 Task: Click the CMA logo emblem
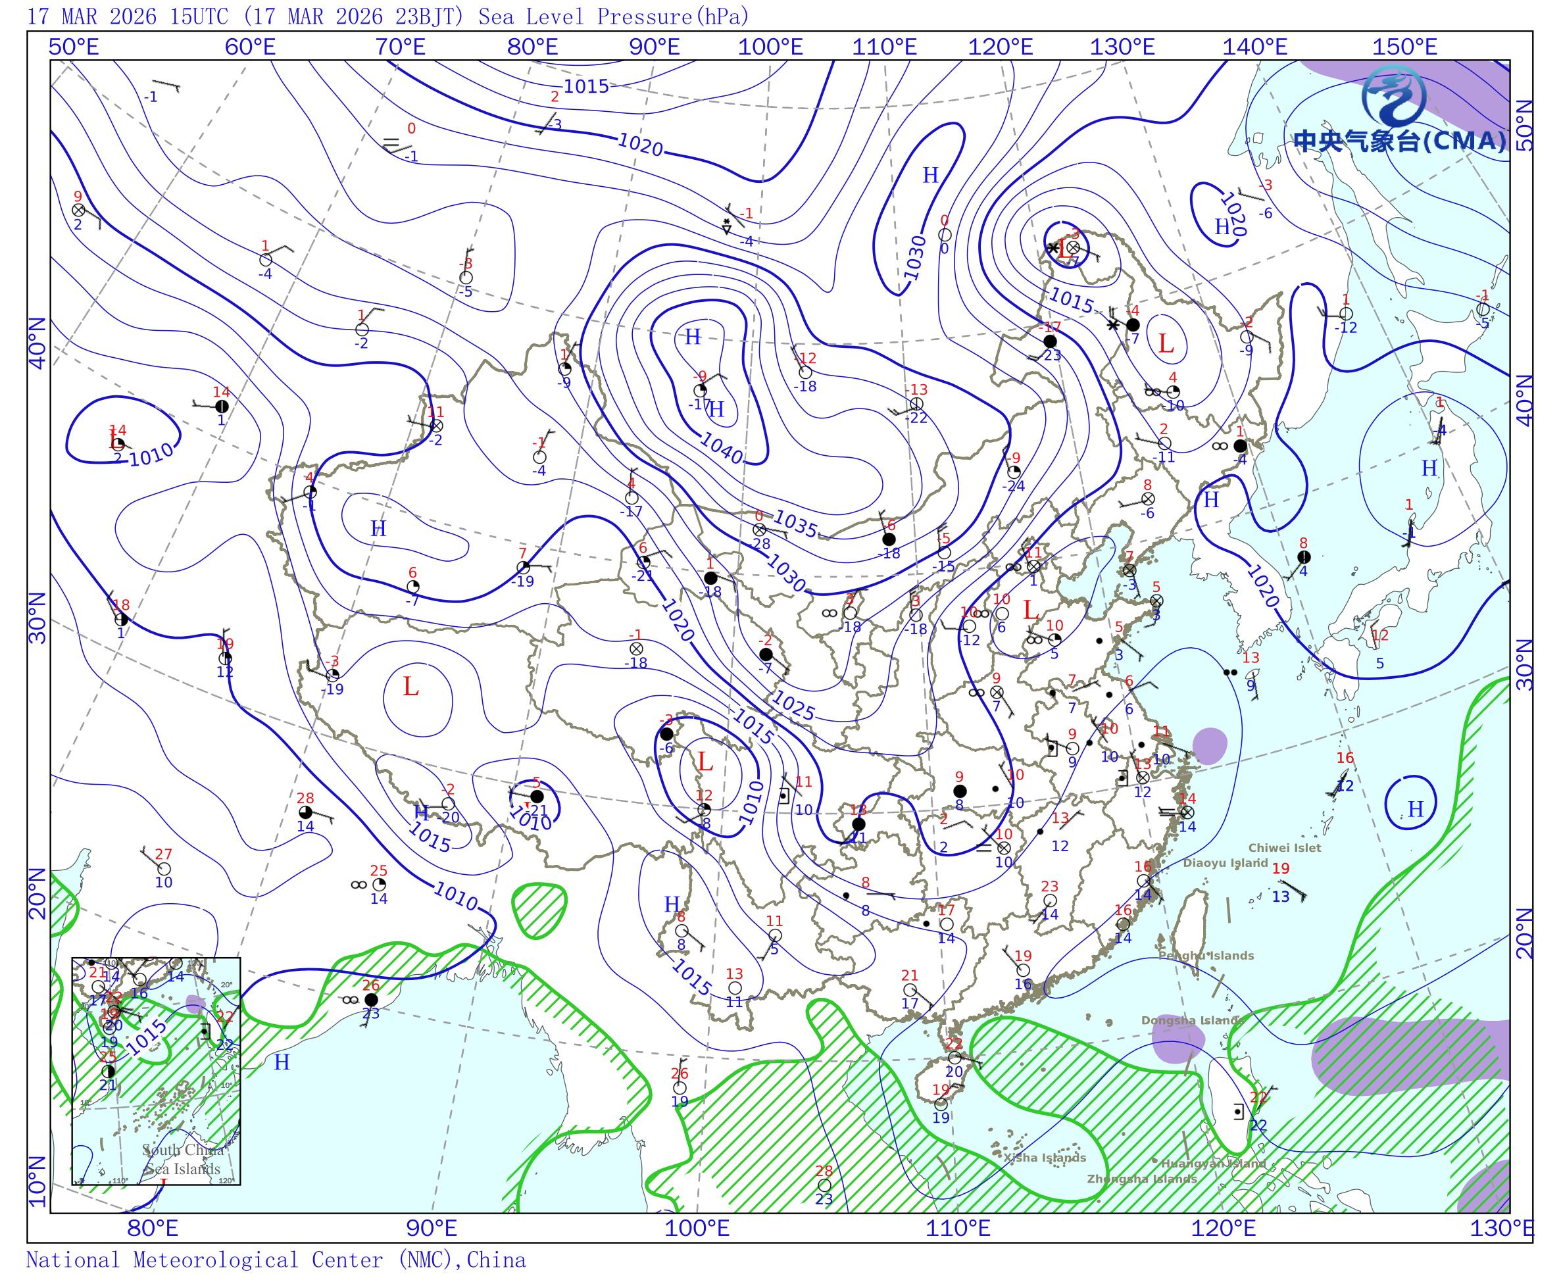(1394, 97)
